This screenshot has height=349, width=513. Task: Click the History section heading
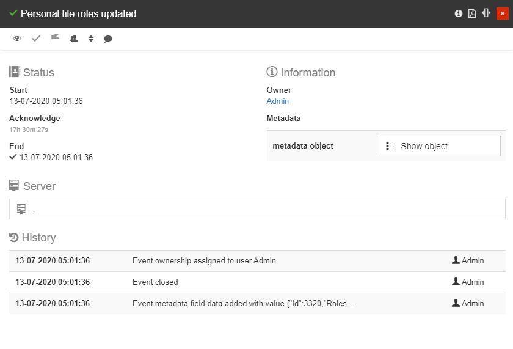(32, 238)
